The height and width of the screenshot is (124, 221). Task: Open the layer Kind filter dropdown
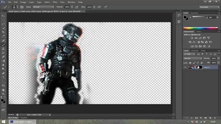[189, 54]
